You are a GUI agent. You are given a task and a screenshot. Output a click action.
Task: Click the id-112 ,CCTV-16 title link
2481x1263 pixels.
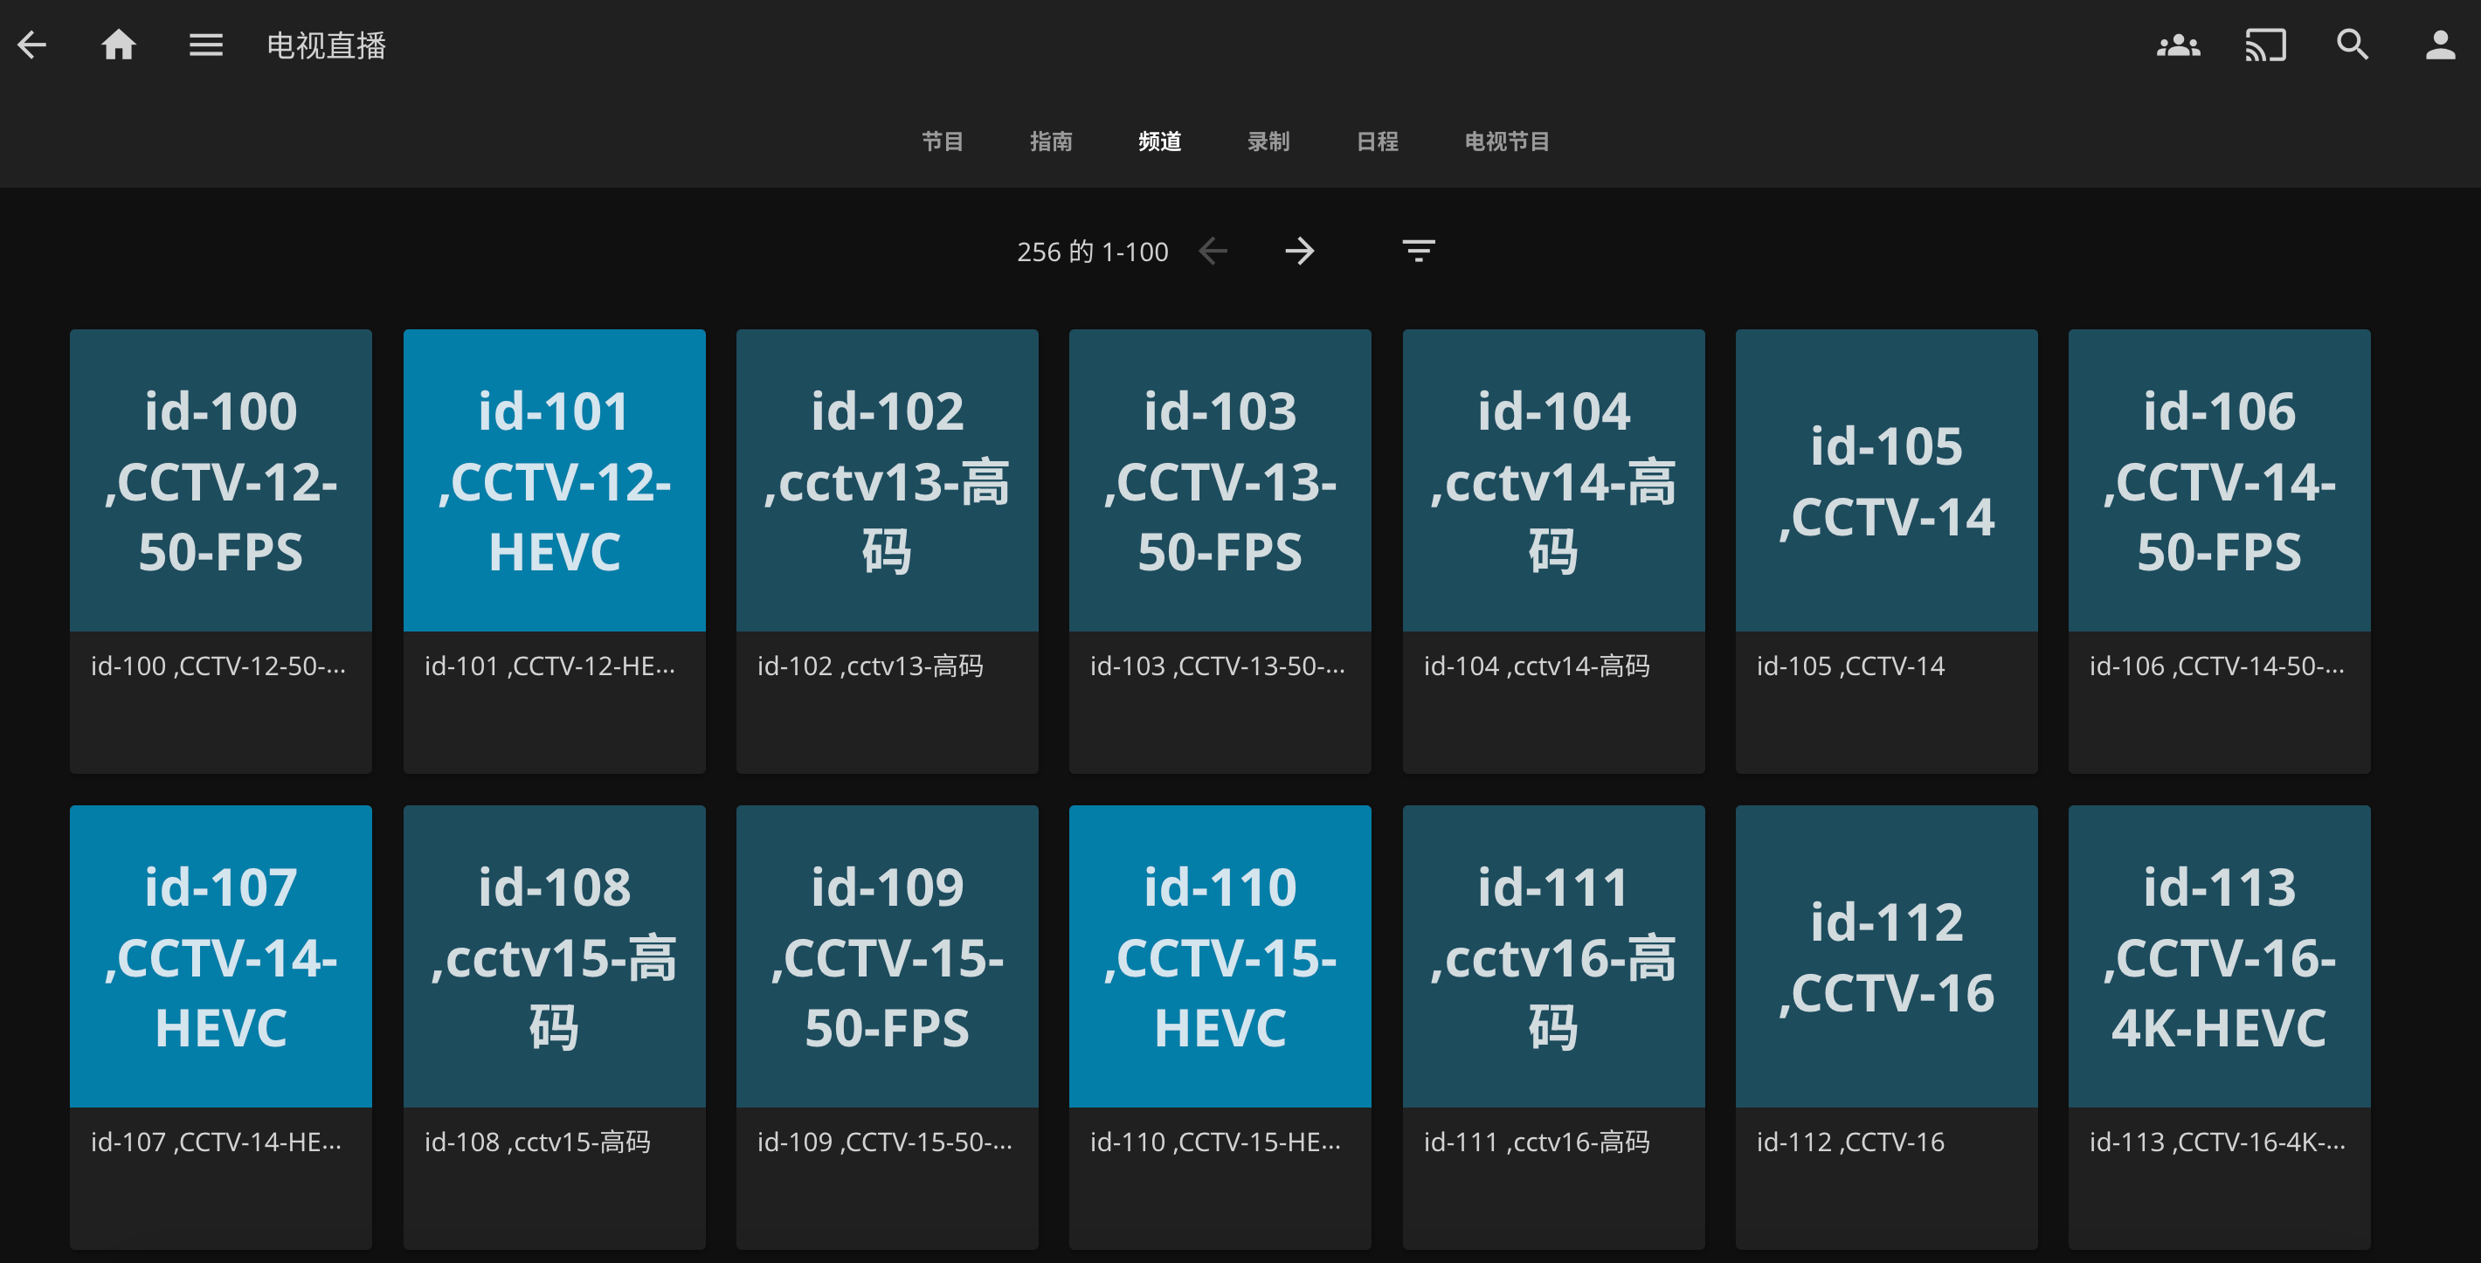[1849, 1142]
